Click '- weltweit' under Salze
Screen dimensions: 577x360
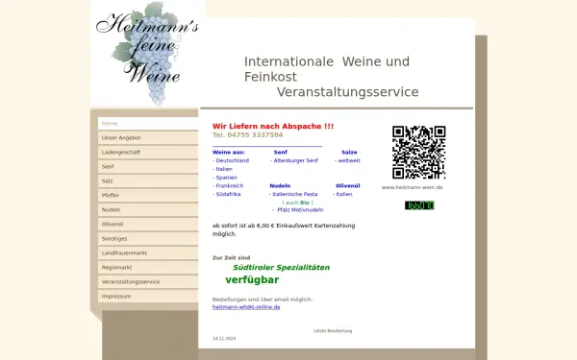point(347,160)
